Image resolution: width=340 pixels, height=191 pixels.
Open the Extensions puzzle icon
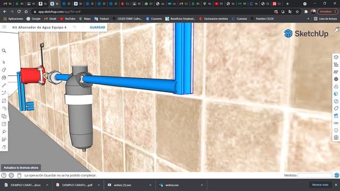coord(306,12)
